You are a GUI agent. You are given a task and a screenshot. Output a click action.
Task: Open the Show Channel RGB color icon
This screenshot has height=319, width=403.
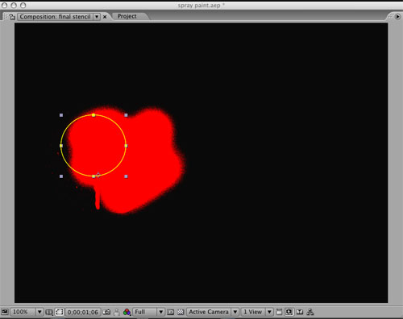tap(127, 312)
